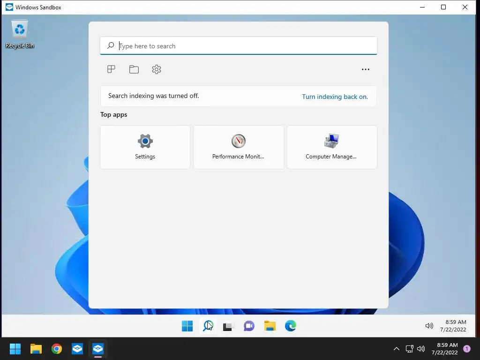
Task: Open Chat icon in sandbox taskbar
Action: [249, 326]
